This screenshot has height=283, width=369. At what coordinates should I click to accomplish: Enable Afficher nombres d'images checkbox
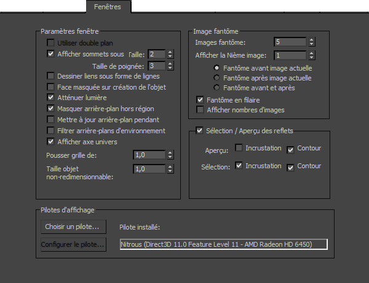[200, 110]
